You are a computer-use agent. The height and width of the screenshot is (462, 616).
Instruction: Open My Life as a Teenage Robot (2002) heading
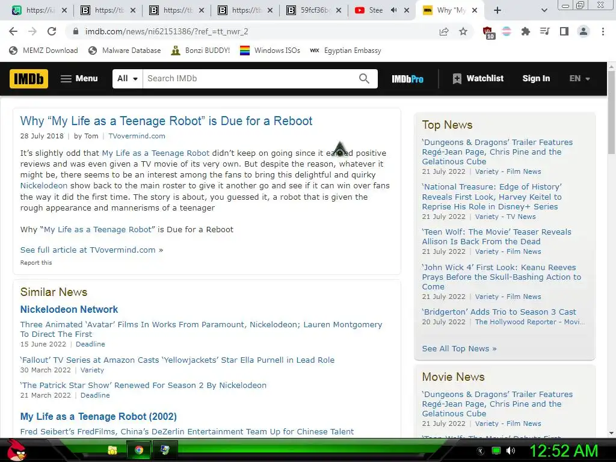click(x=98, y=416)
